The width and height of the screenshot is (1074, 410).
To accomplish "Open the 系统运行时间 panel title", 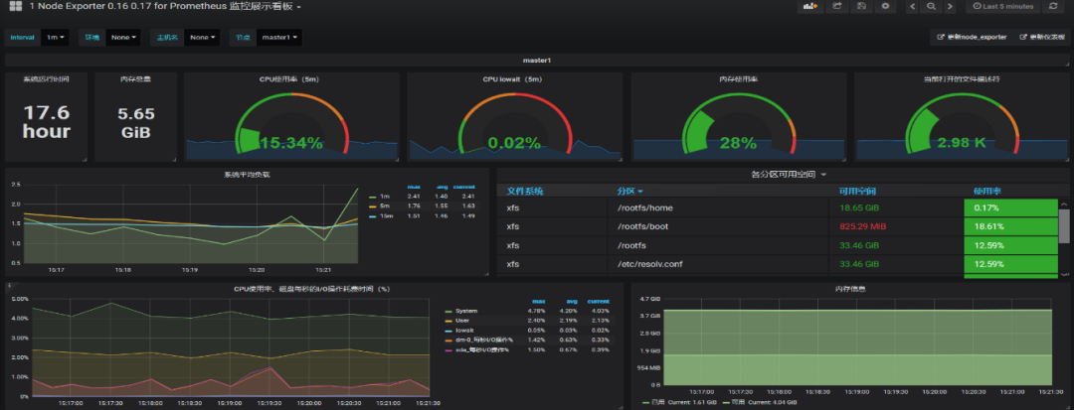I will 46,79.
